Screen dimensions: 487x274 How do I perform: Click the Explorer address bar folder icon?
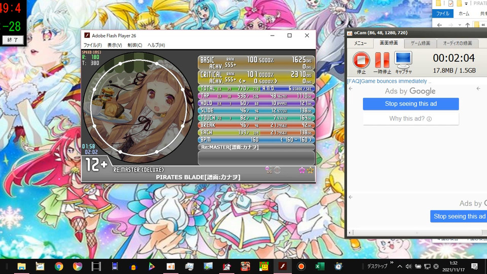point(477,25)
